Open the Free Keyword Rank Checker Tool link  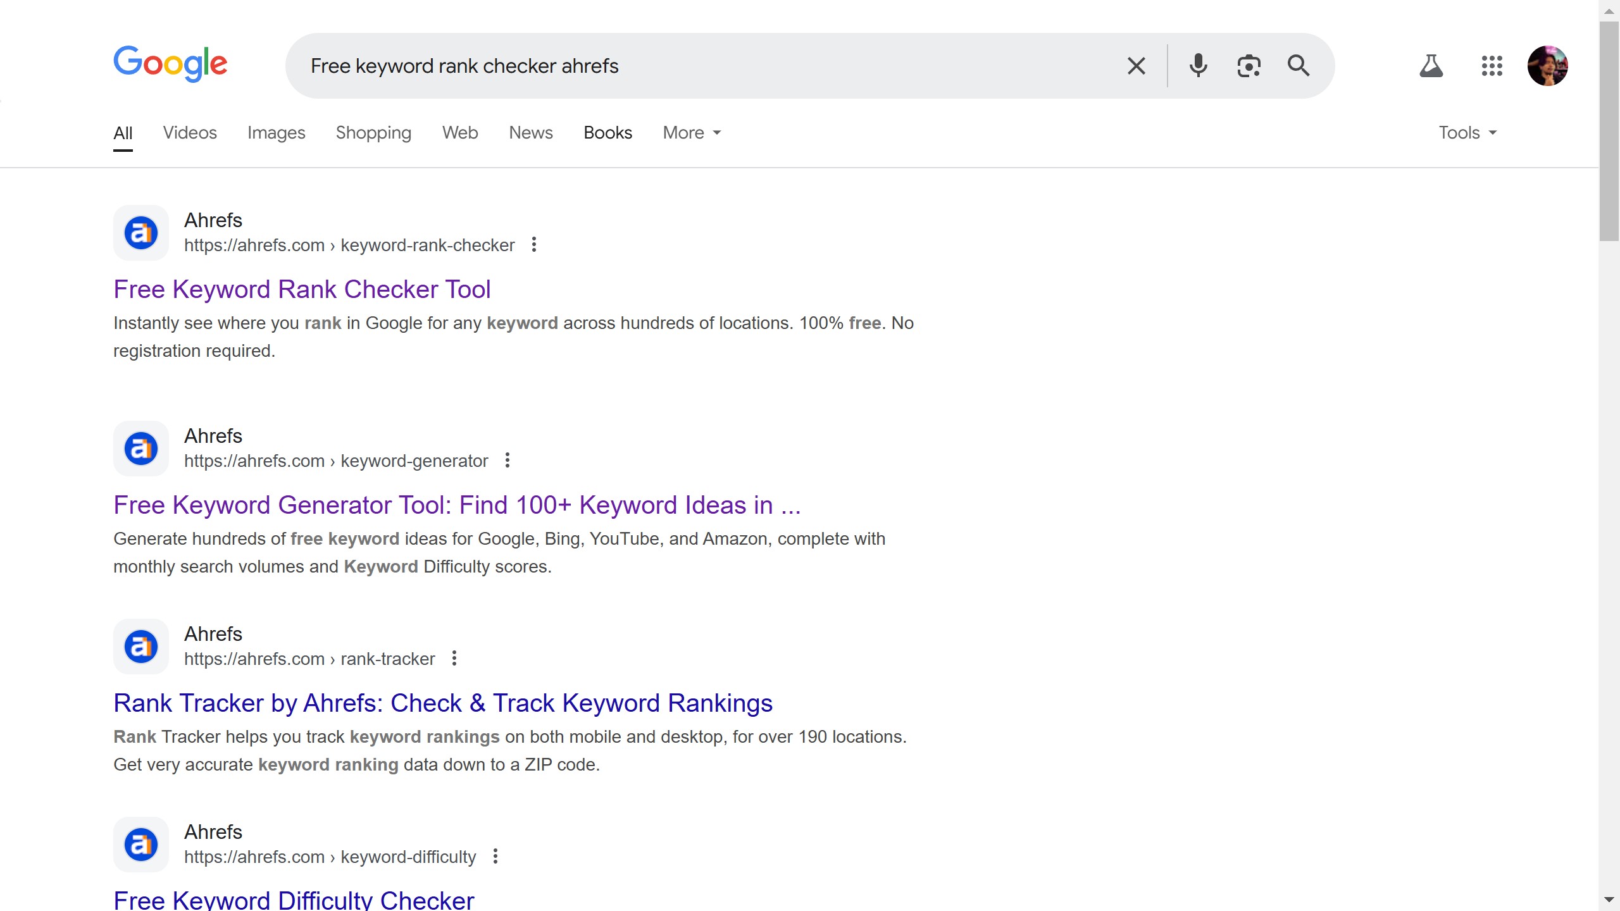click(302, 289)
